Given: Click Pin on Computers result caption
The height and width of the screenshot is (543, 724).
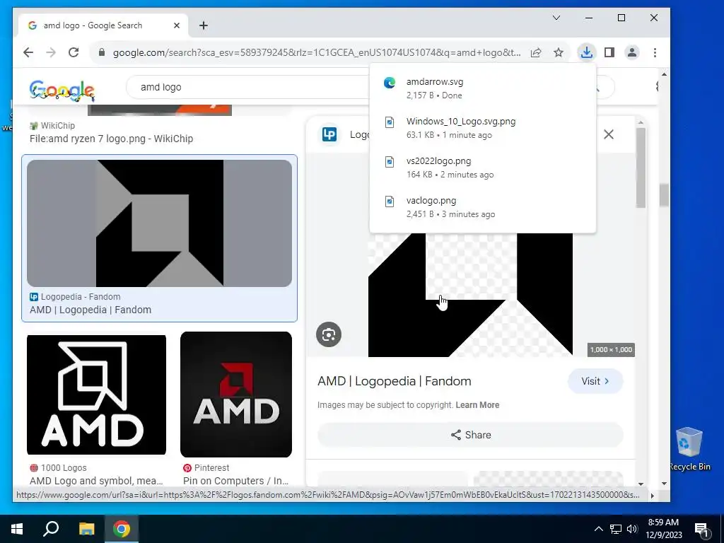Looking at the screenshot, I should click(236, 481).
